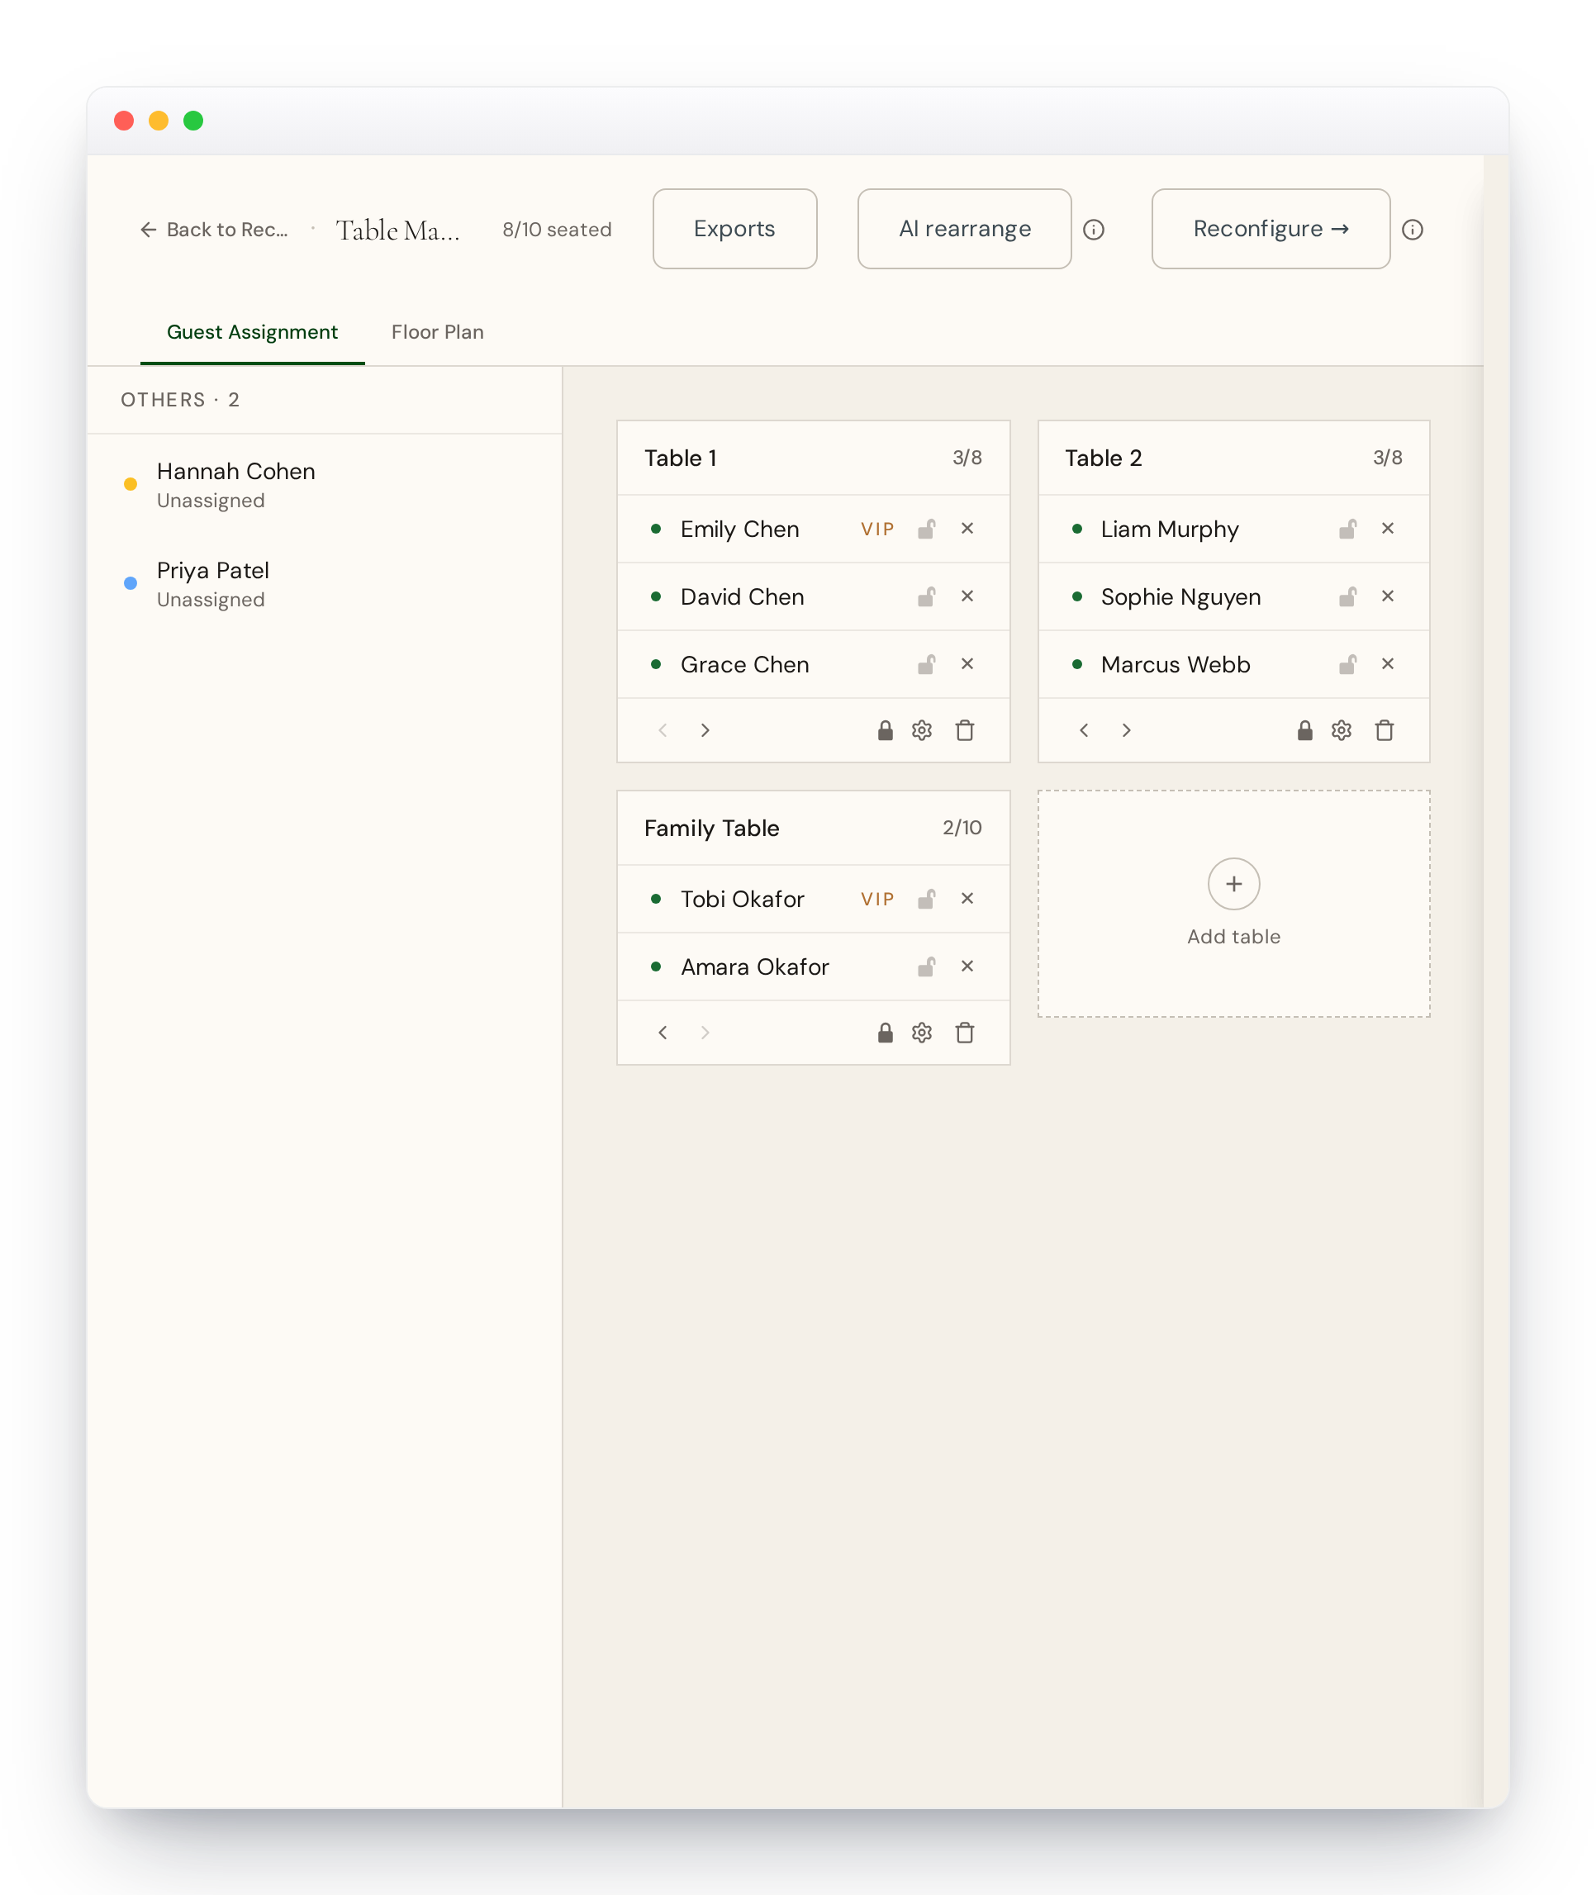Click the Add table plus card

tap(1233, 903)
